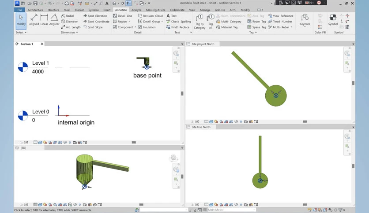The width and height of the screenshot is (369, 213).
Task: Open Revision Cloud tool
Action: tap(151, 16)
